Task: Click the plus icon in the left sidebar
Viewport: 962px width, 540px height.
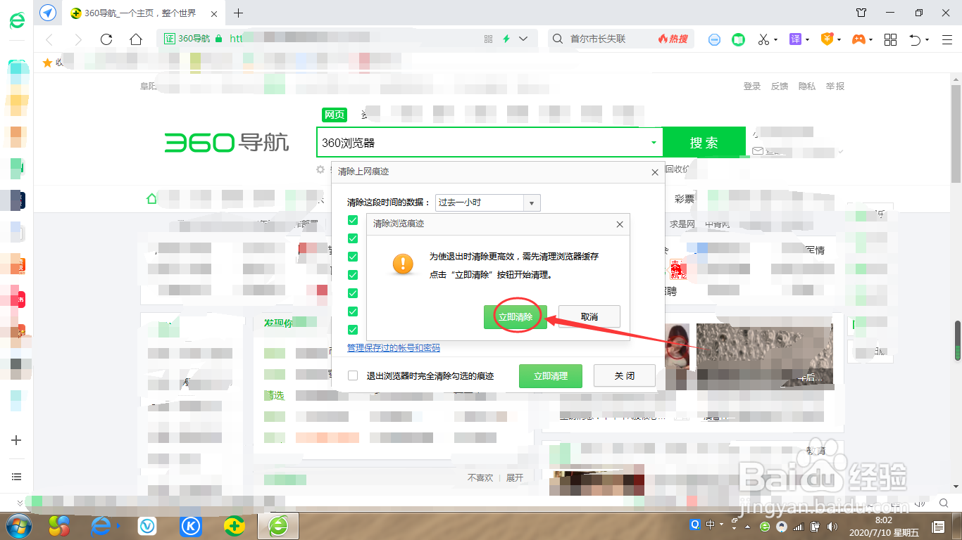Action: tap(17, 440)
